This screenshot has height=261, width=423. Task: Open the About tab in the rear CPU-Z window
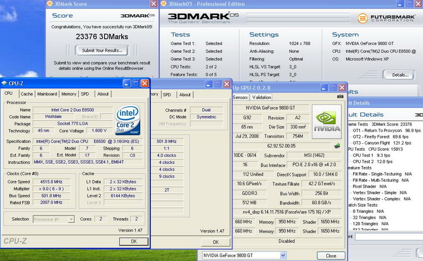pos(185,95)
